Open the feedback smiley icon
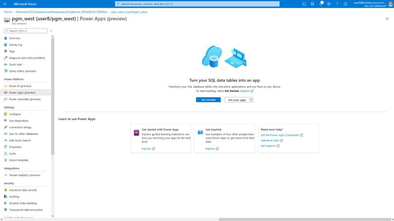Viewport: 394px width, 221px height. 345,4
